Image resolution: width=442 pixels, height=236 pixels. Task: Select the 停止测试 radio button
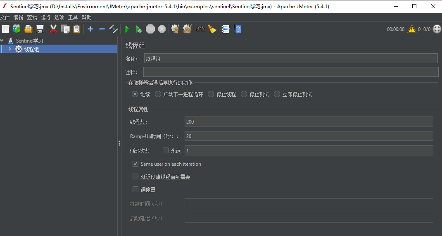[244, 94]
